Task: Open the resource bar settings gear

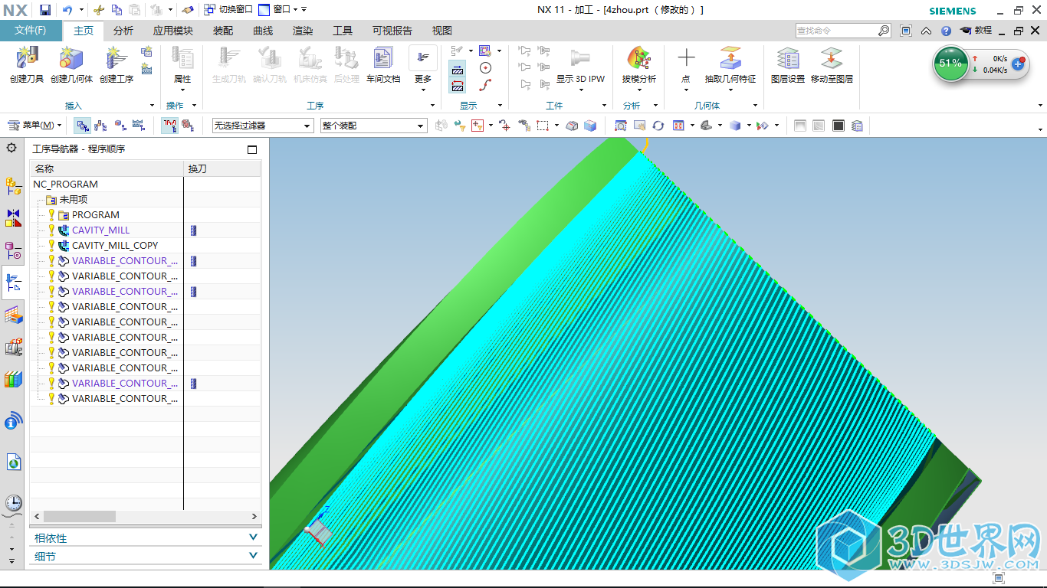Action: coord(11,148)
